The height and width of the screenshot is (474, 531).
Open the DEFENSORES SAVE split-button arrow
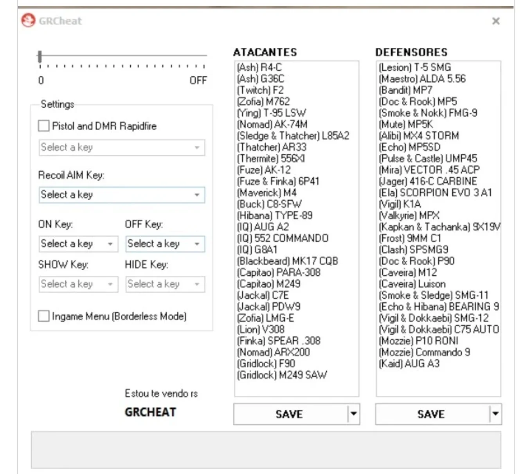pos(495,414)
